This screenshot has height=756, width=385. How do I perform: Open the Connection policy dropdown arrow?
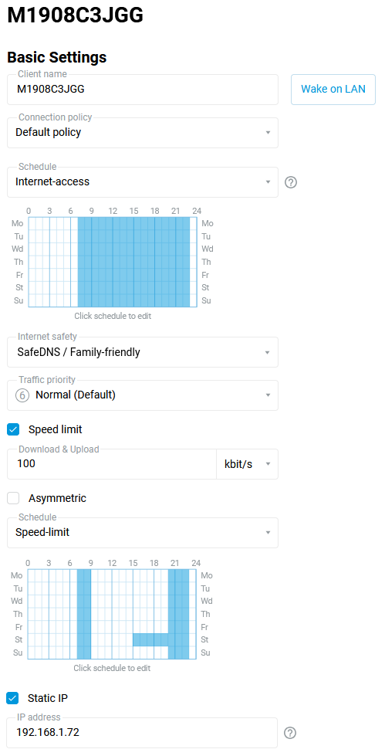click(x=268, y=133)
